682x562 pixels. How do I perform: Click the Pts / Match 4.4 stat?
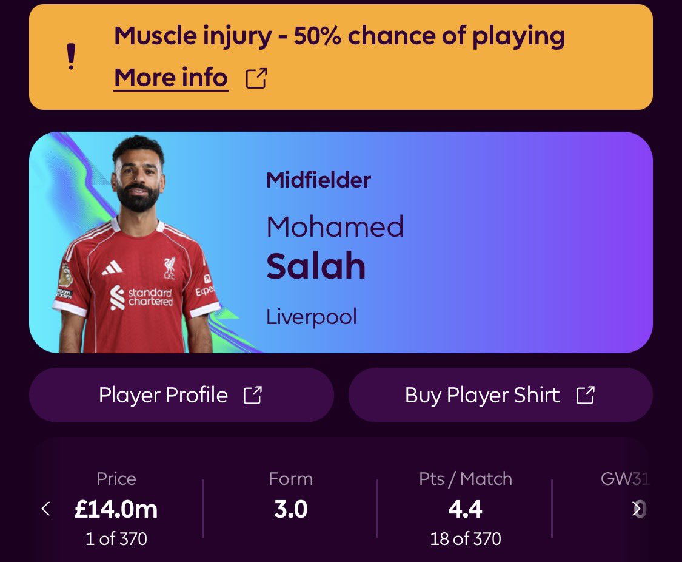click(465, 509)
